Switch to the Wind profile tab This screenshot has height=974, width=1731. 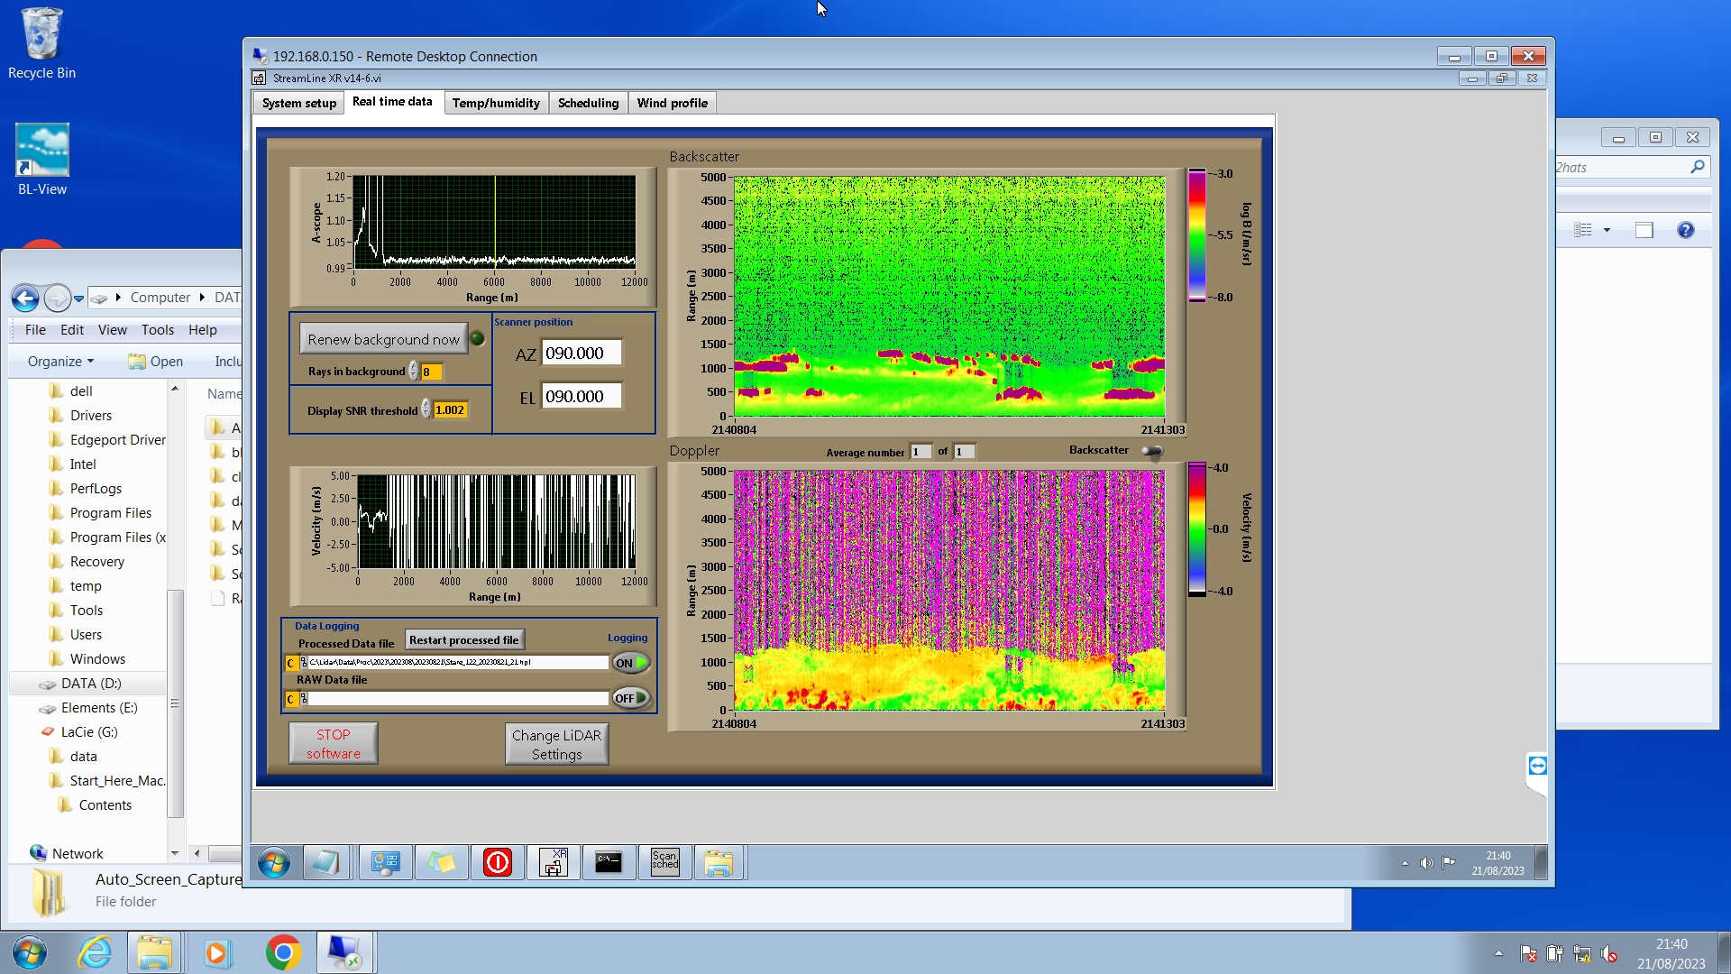(x=672, y=103)
